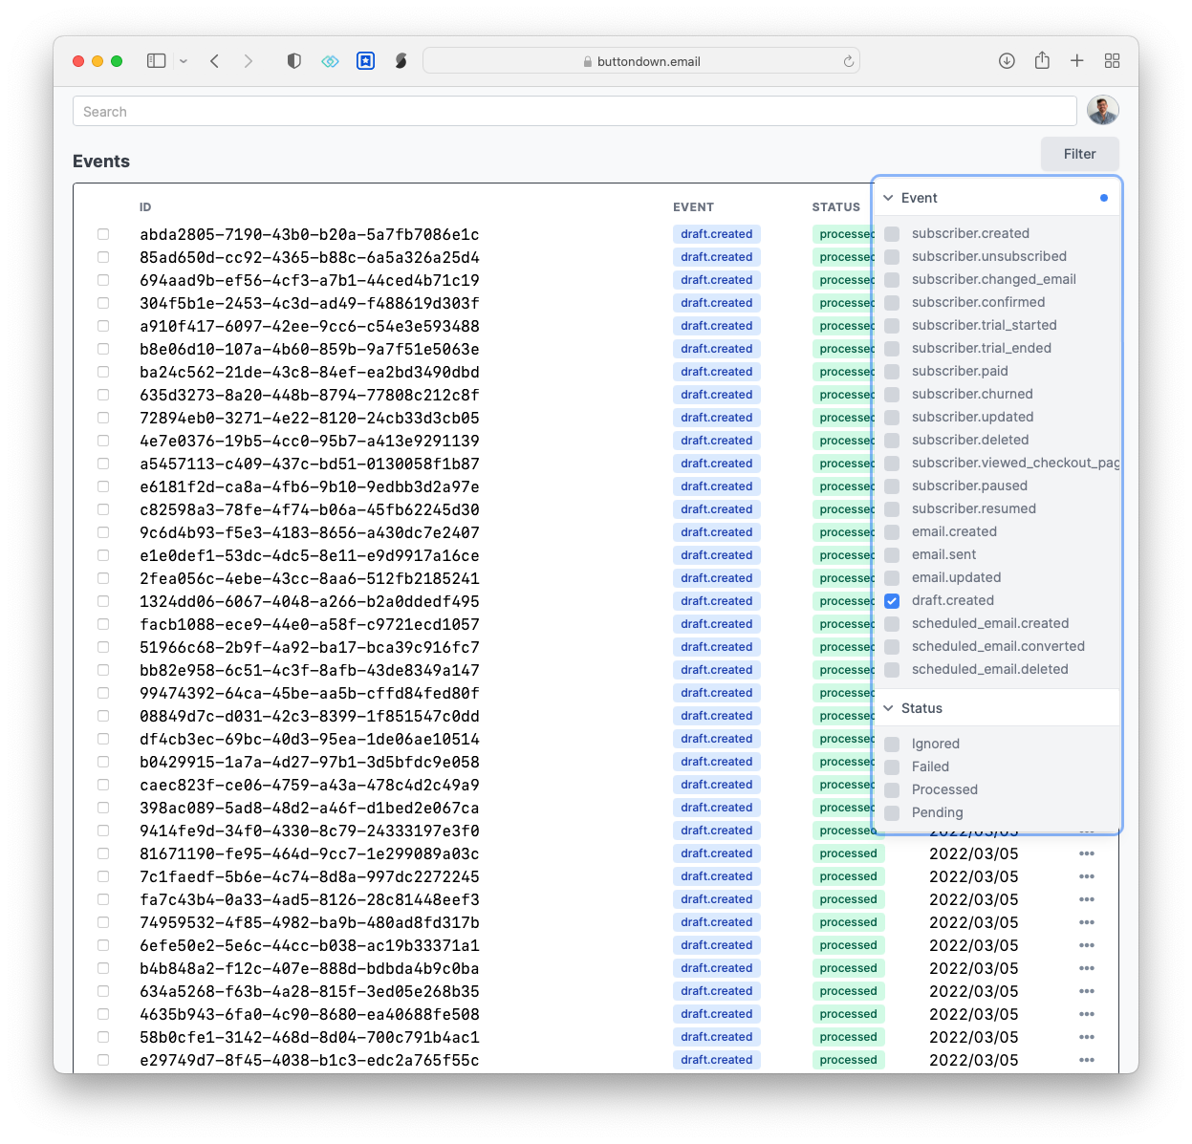
Task: Open the Safari downloads icon
Action: point(1007,61)
